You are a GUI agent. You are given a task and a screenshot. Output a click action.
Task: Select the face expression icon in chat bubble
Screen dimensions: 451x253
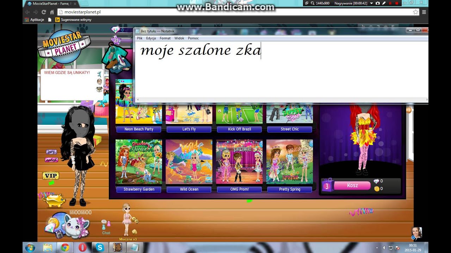coord(99,82)
